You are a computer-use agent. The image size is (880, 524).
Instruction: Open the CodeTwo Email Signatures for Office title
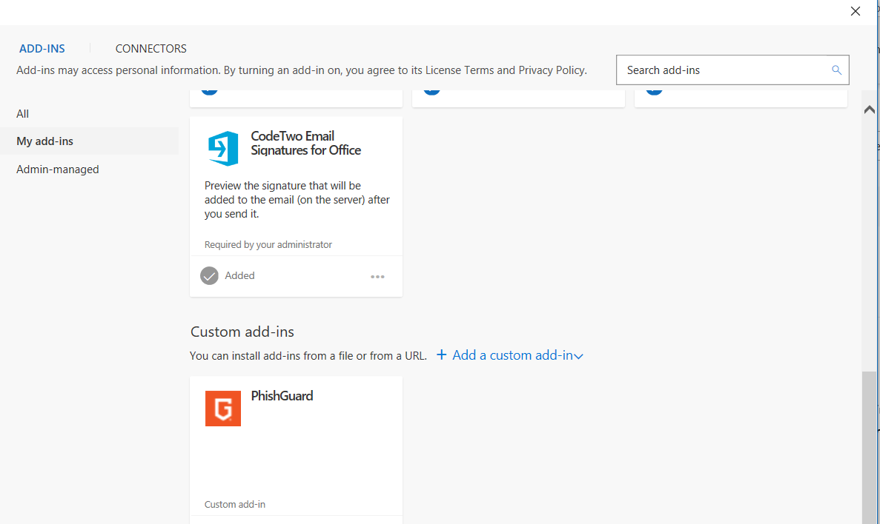tap(306, 143)
